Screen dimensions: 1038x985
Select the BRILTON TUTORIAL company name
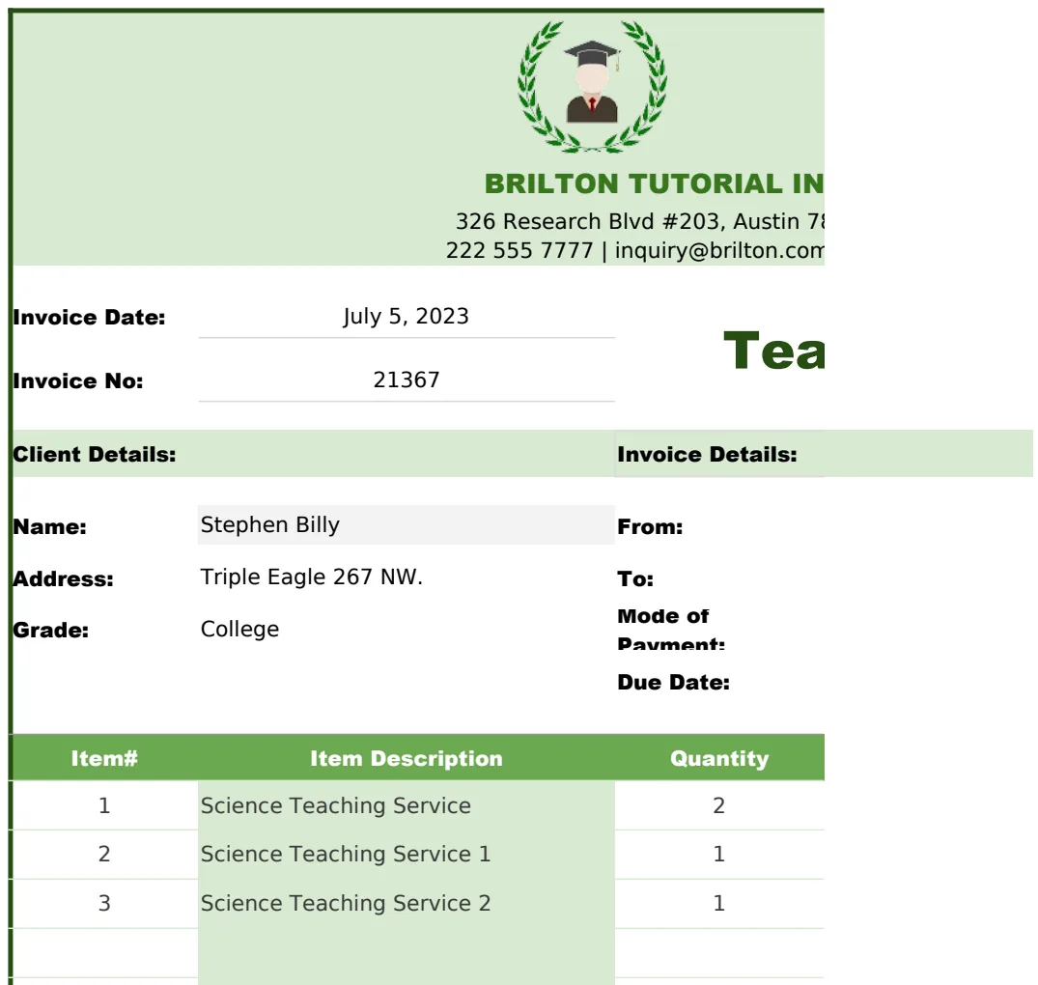pos(654,184)
